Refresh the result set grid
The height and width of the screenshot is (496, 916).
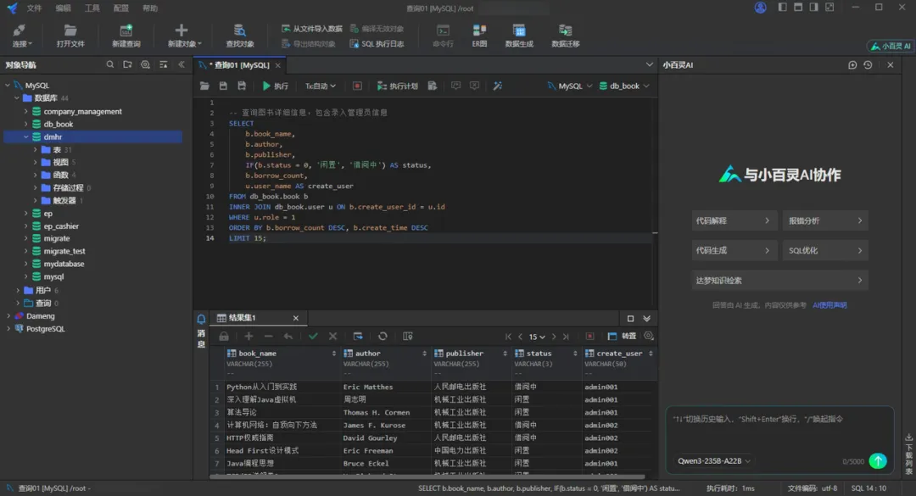[x=383, y=337]
